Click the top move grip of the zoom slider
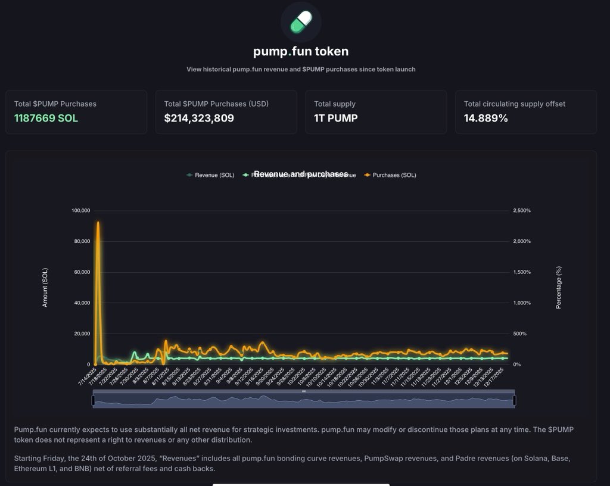The image size is (610, 486). 304,391
